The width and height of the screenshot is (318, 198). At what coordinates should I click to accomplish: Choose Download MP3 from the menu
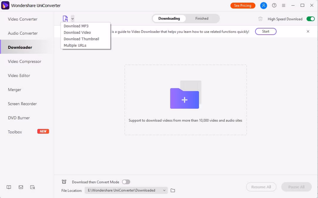(x=76, y=26)
